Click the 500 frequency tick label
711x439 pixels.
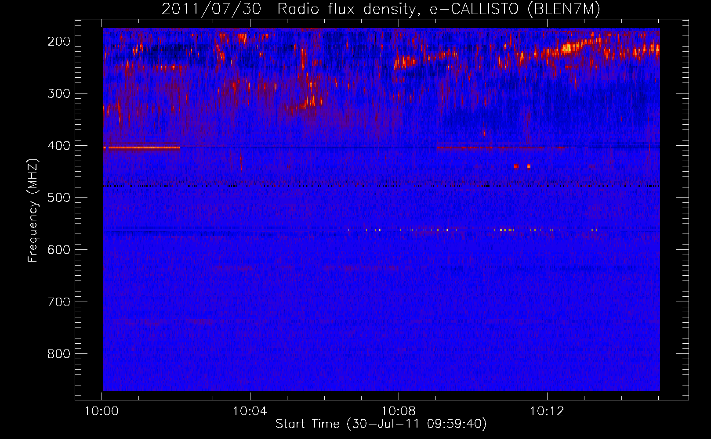coord(59,198)
